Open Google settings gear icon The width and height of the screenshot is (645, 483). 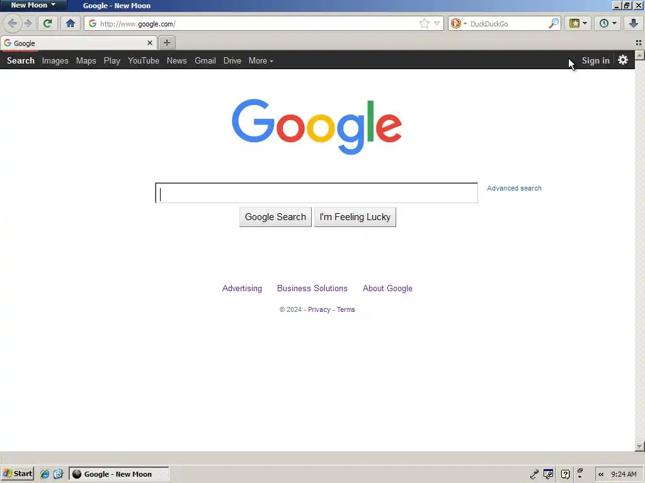click(x=623, y=60)
